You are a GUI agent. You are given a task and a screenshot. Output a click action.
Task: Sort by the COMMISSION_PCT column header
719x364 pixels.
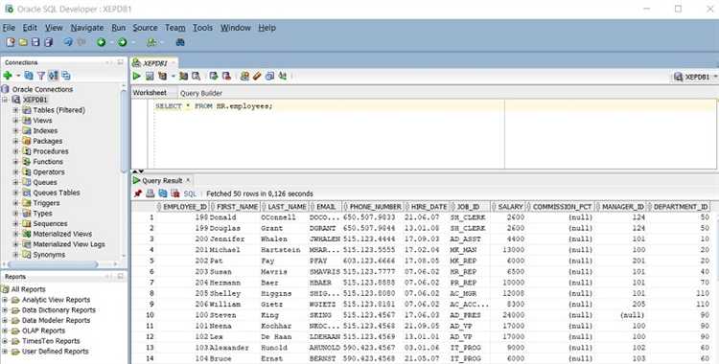click(560, 207)
